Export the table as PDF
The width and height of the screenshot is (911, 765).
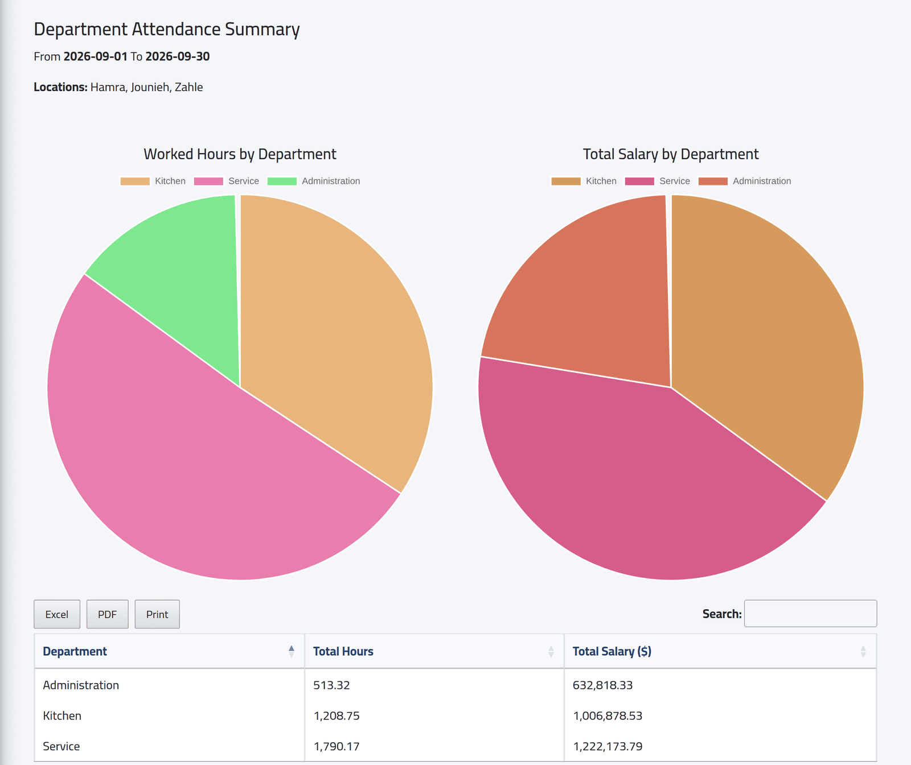coord(107,614)
